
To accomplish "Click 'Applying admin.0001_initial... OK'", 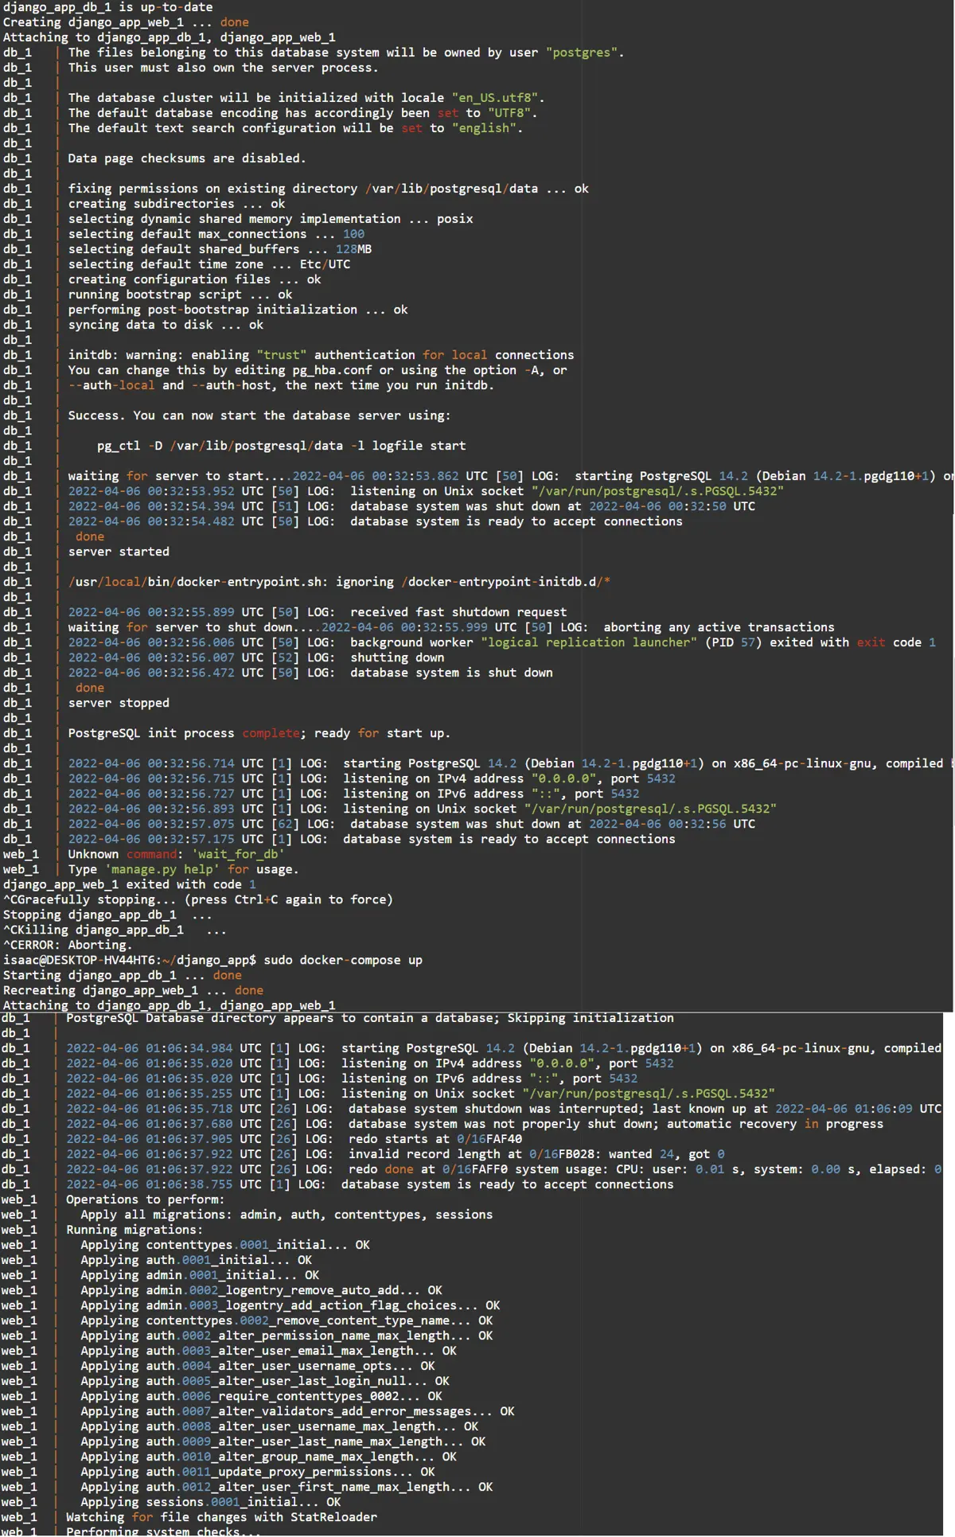I will point(200,1275).
